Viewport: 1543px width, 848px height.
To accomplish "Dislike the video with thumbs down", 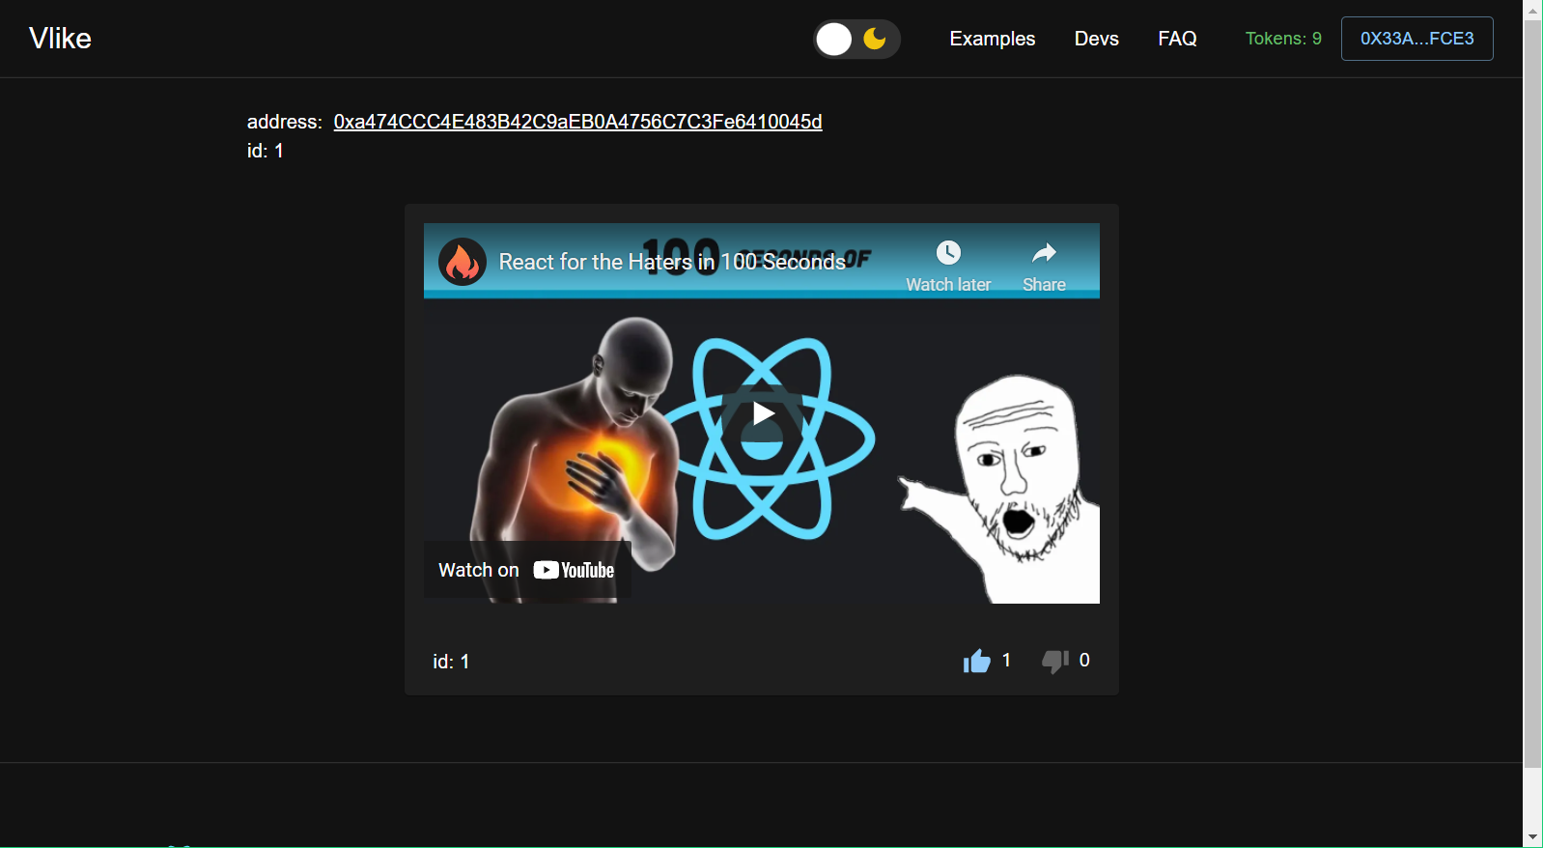I will tap(1054, 661).
